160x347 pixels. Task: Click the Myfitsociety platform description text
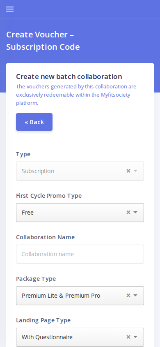(76, 95)
